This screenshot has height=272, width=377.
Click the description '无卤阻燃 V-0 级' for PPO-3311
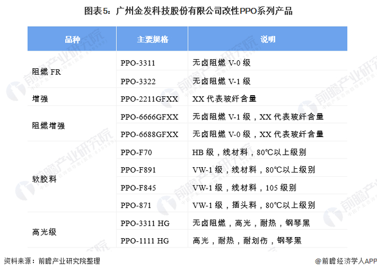(221, 63)
